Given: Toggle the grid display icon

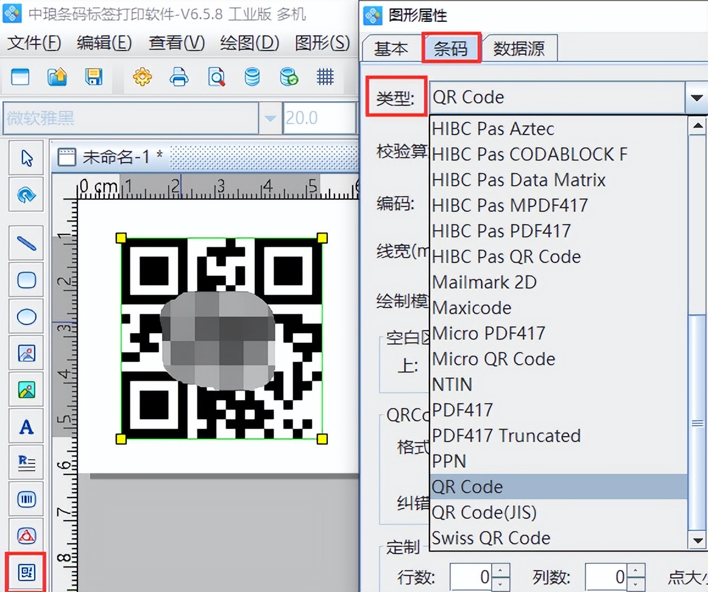Looking at the screenshot, I should [x=325, y=77].
